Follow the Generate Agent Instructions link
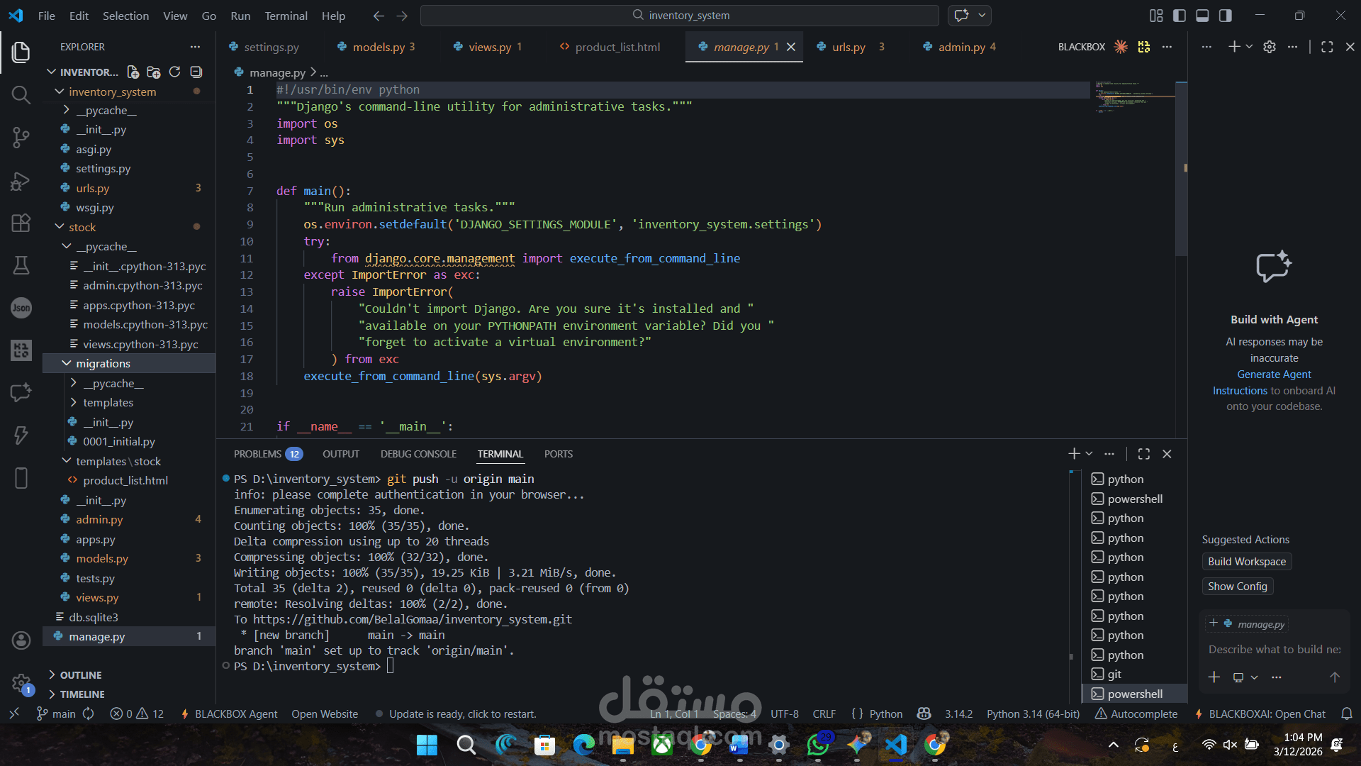This screenshot has height=766, width=1361. [1274, 374]
